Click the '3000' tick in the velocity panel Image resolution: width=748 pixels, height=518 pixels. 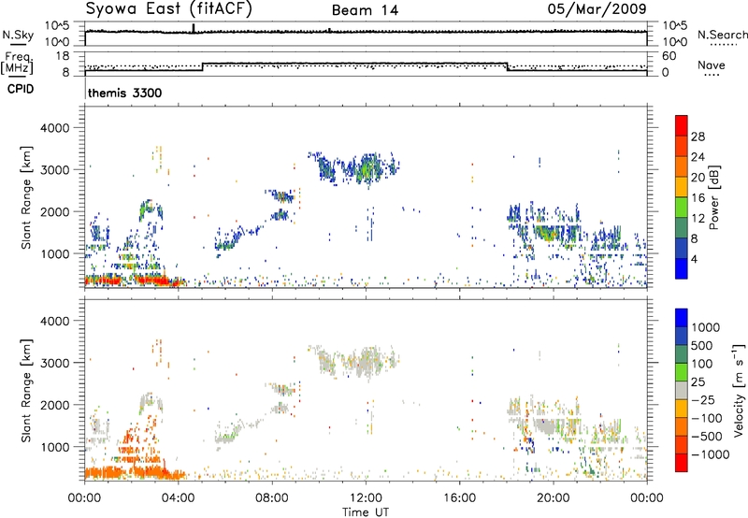pyautogui.click(x=54, y=363)
